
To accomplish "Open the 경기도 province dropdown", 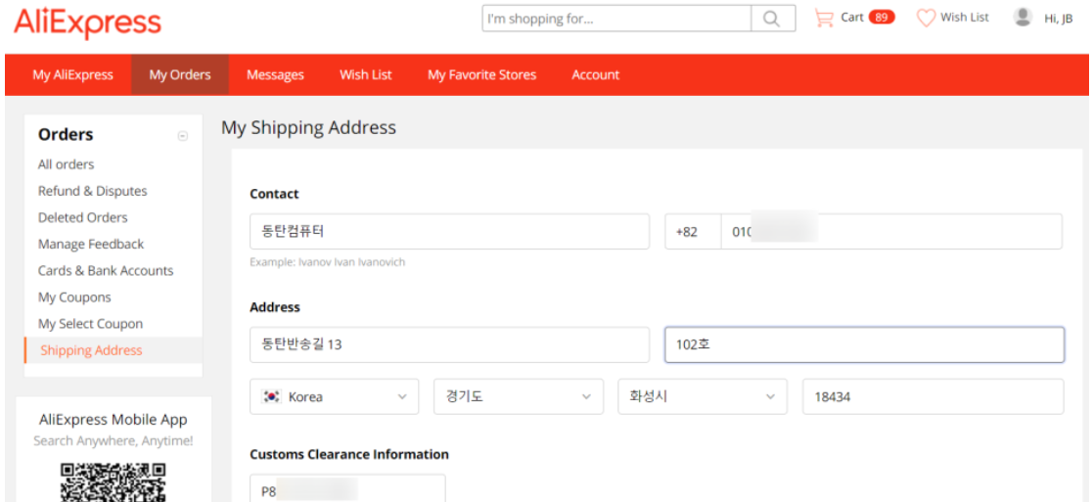I will 519,397.
